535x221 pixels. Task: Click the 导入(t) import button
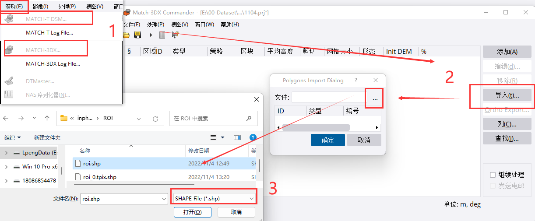point(507,95)
